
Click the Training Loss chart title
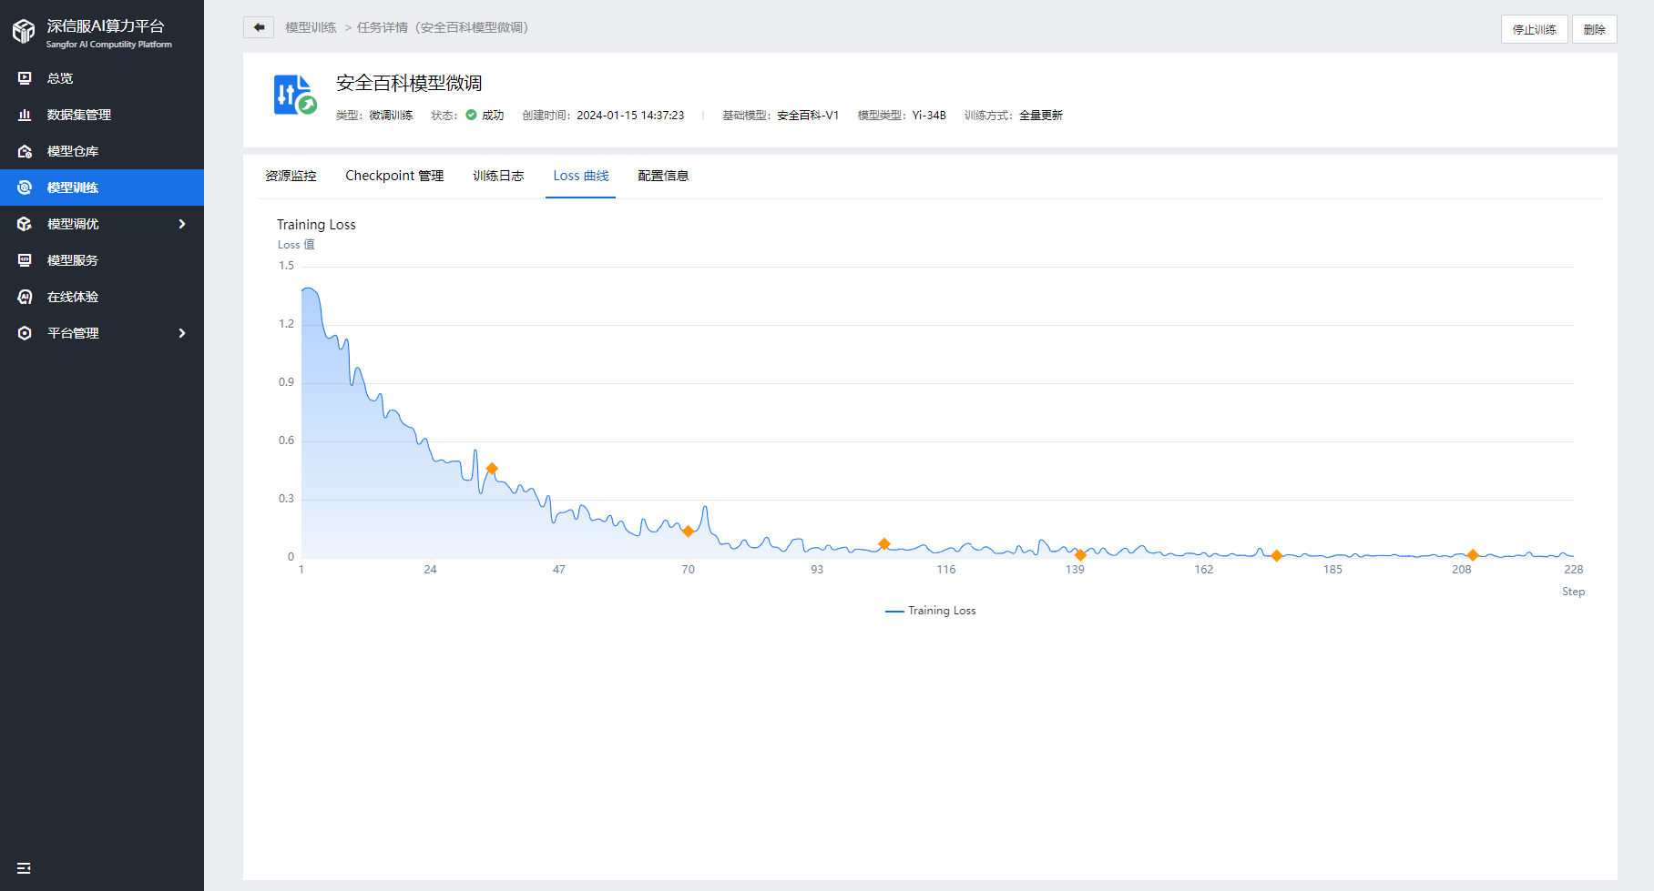[316, 225]
